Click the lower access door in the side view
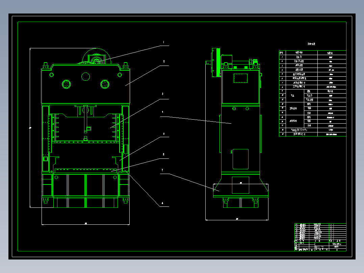This screenshot has width=364, height=273. pyautogui.click(x=240, y=159)
